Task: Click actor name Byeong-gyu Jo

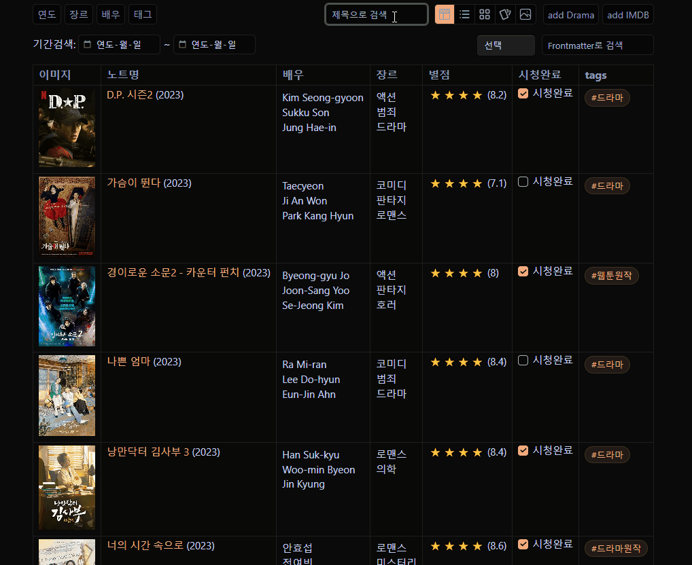Action: pyautogui.click(x=315, y=276)
